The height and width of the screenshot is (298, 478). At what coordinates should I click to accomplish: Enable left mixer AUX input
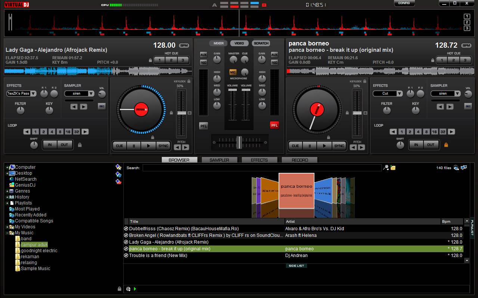[203, 55]
